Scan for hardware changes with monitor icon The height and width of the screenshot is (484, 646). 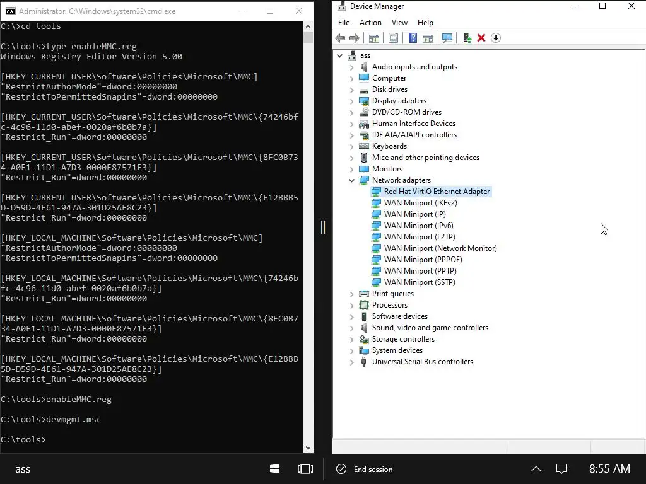pyautogui.click(x=447, y=38)
